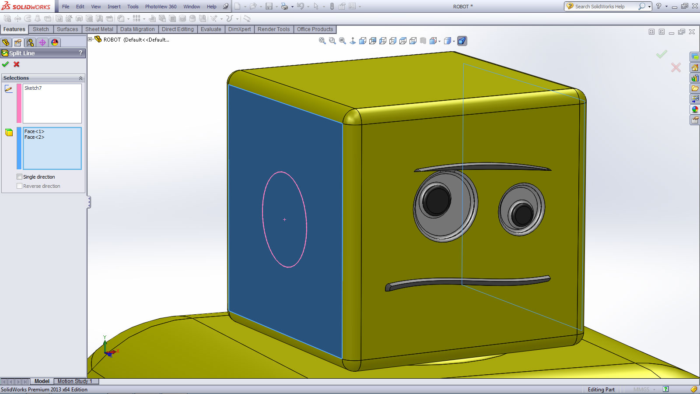Click the Select cursor tool icon

[x=316, y=6]
